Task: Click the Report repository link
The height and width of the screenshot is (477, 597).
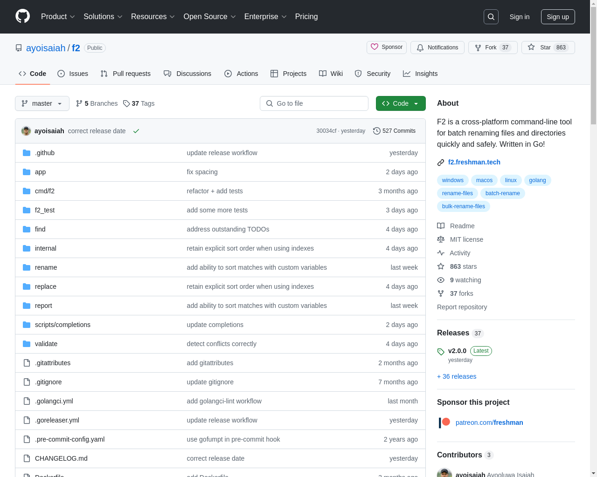Action: click(462, 307)
